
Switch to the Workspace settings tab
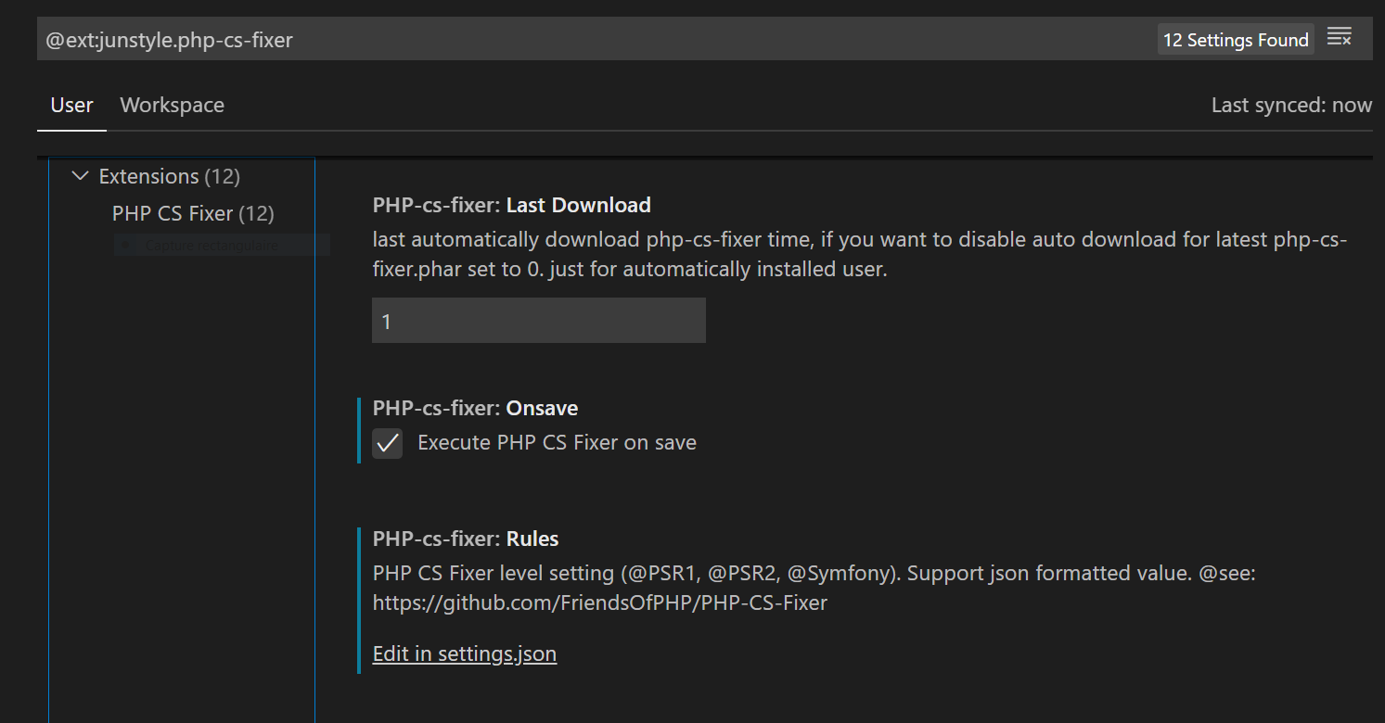click(173, 105)
